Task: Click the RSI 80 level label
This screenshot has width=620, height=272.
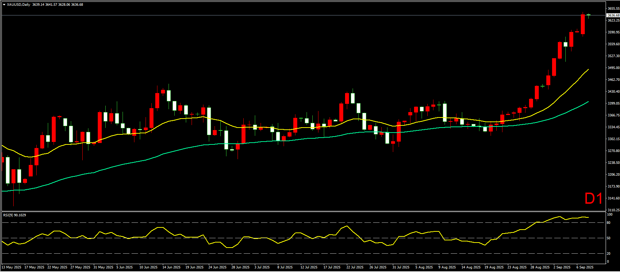Action: point(608,223)
